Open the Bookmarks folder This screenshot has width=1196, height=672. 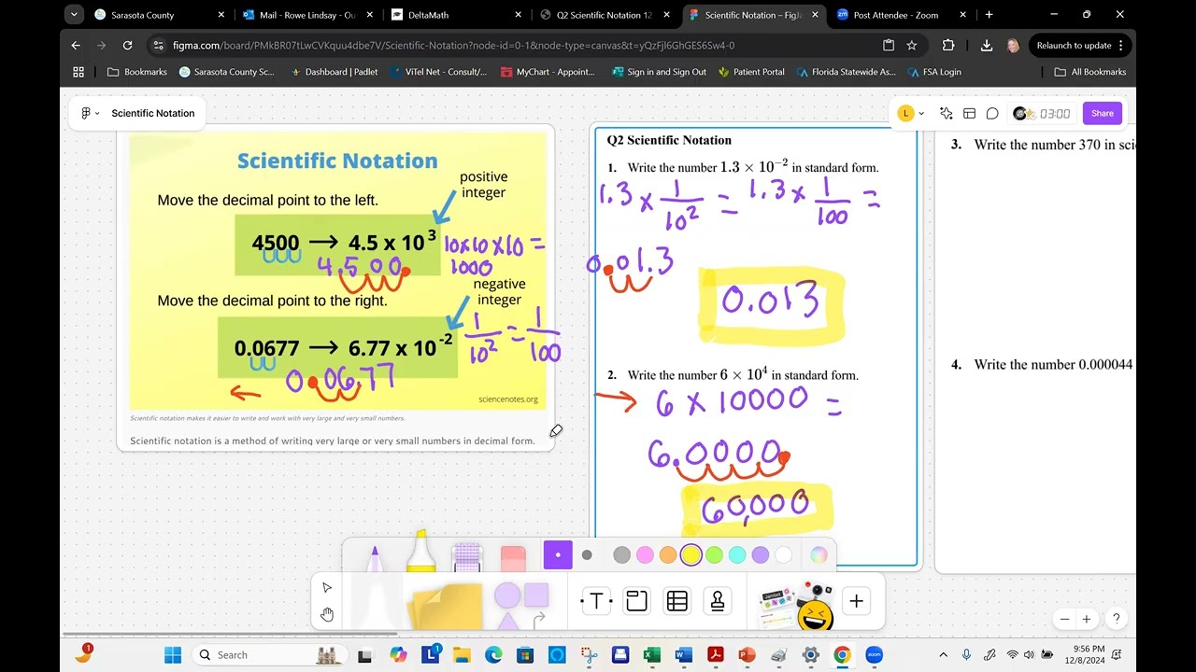137,72
